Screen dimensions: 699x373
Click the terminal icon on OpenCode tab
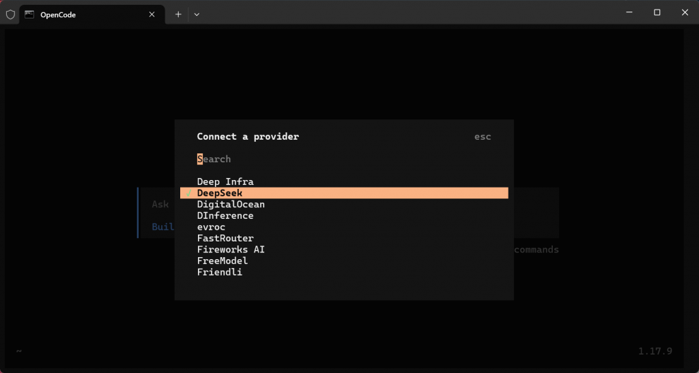click(29, 14)
